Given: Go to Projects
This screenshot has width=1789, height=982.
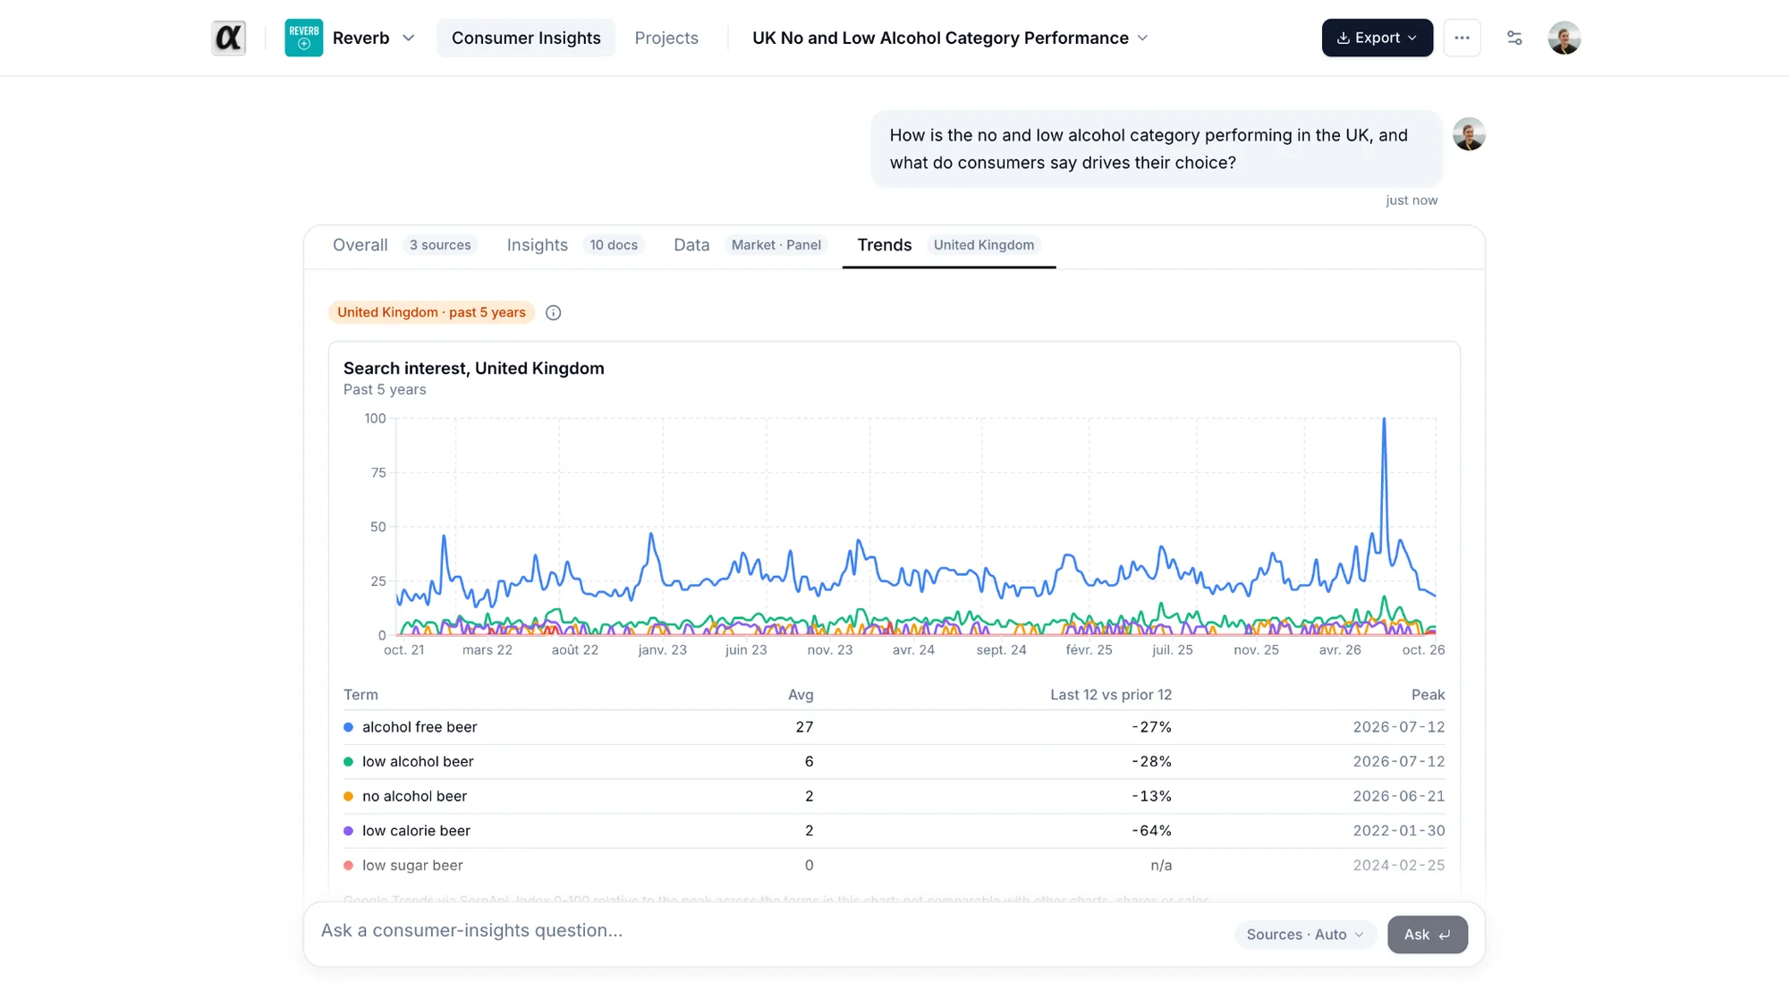Looking at the screenshot, I should point(666,38).
